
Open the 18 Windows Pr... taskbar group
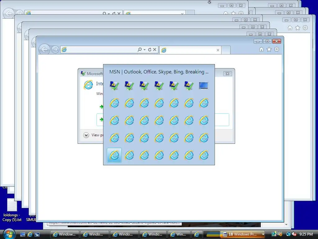click(x=242, y=234)
